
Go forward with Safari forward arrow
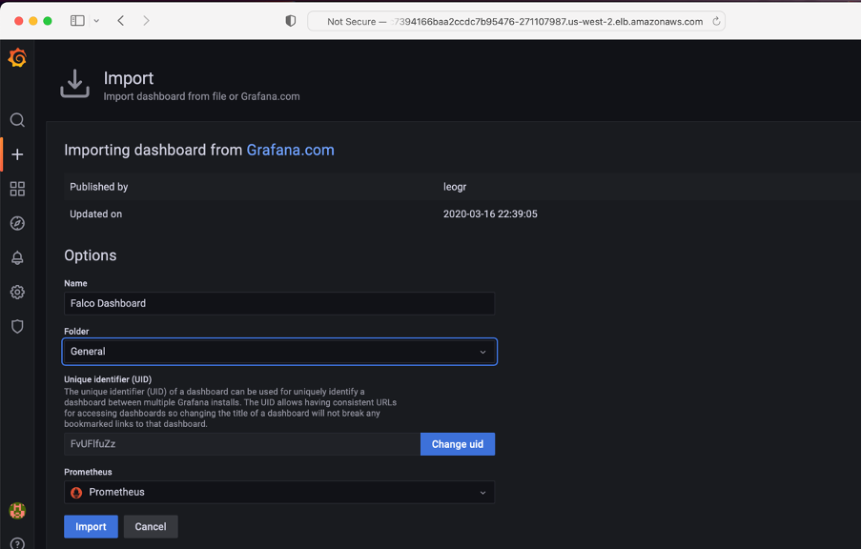click(x=146, y=21)
